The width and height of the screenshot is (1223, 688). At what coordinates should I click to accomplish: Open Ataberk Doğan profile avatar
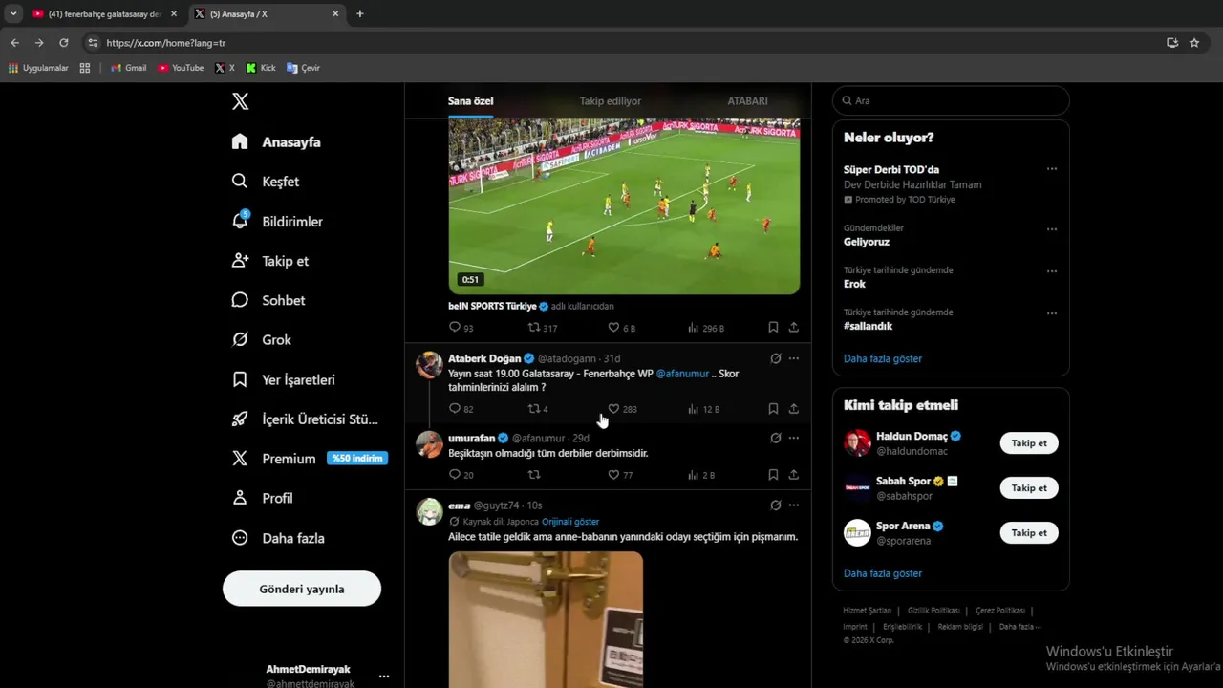point(429,364)
